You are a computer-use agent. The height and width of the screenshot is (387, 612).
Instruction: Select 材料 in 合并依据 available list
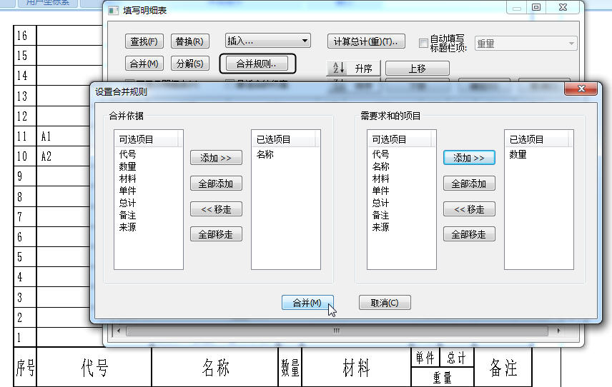[128, 179]
